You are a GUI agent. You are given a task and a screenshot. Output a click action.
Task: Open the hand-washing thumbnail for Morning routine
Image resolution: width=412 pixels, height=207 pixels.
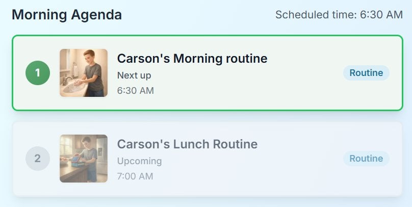click(x=84, y=73)
